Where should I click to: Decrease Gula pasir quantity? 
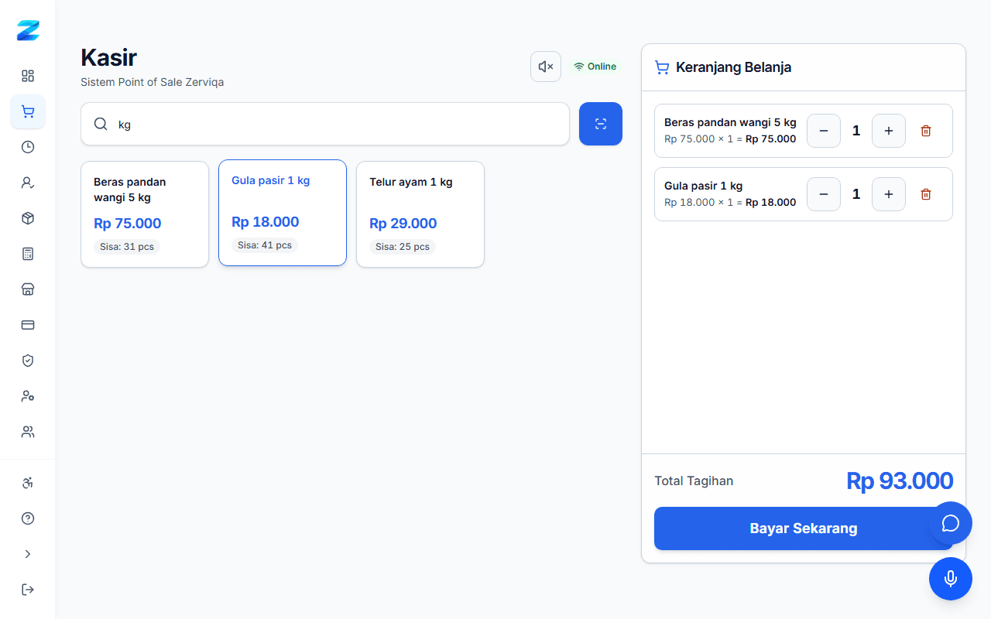pos(824,194)
